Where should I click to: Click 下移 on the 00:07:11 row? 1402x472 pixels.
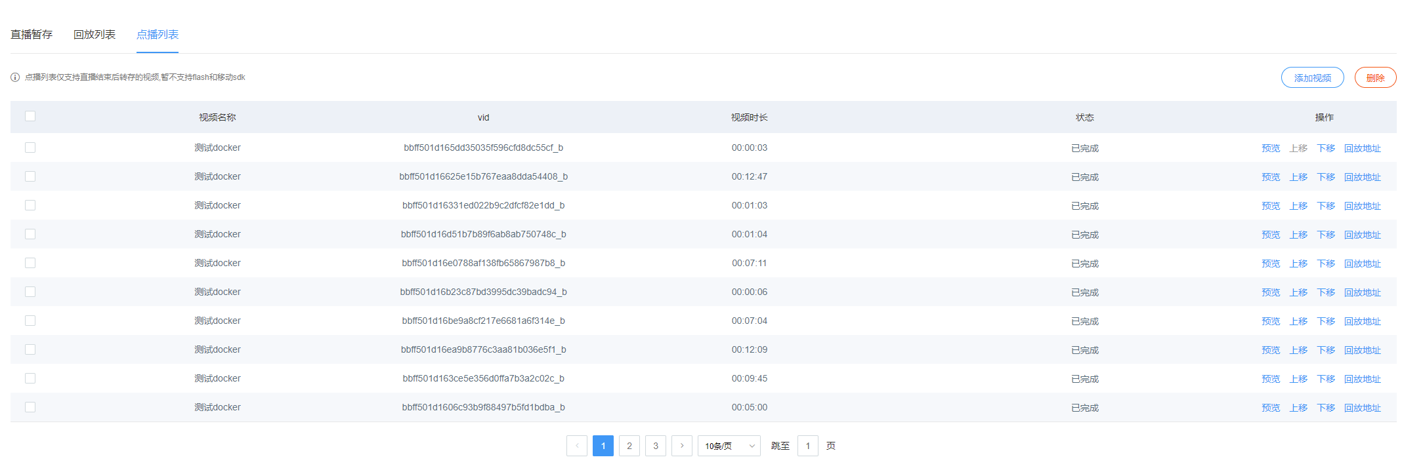click(1326, 264)
